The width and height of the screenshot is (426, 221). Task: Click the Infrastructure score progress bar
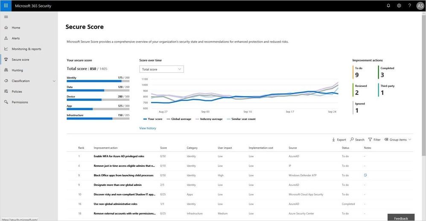tap(98, 119)
